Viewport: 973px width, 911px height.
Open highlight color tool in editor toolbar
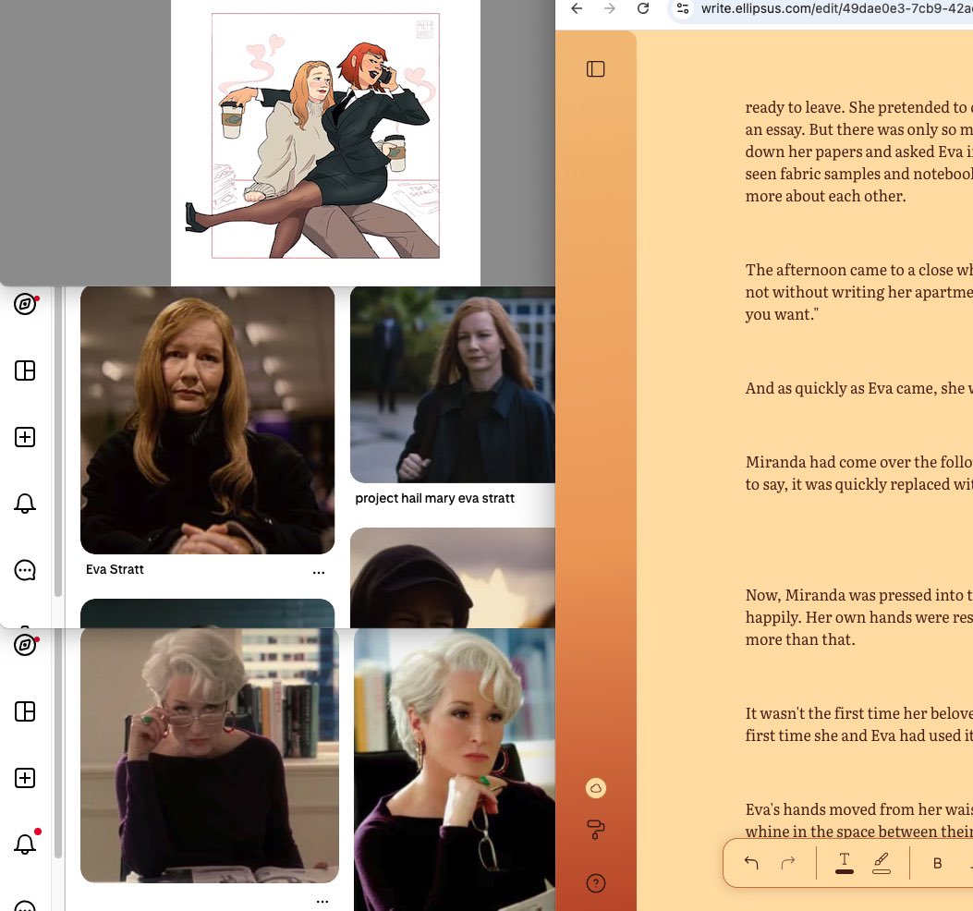882,863
